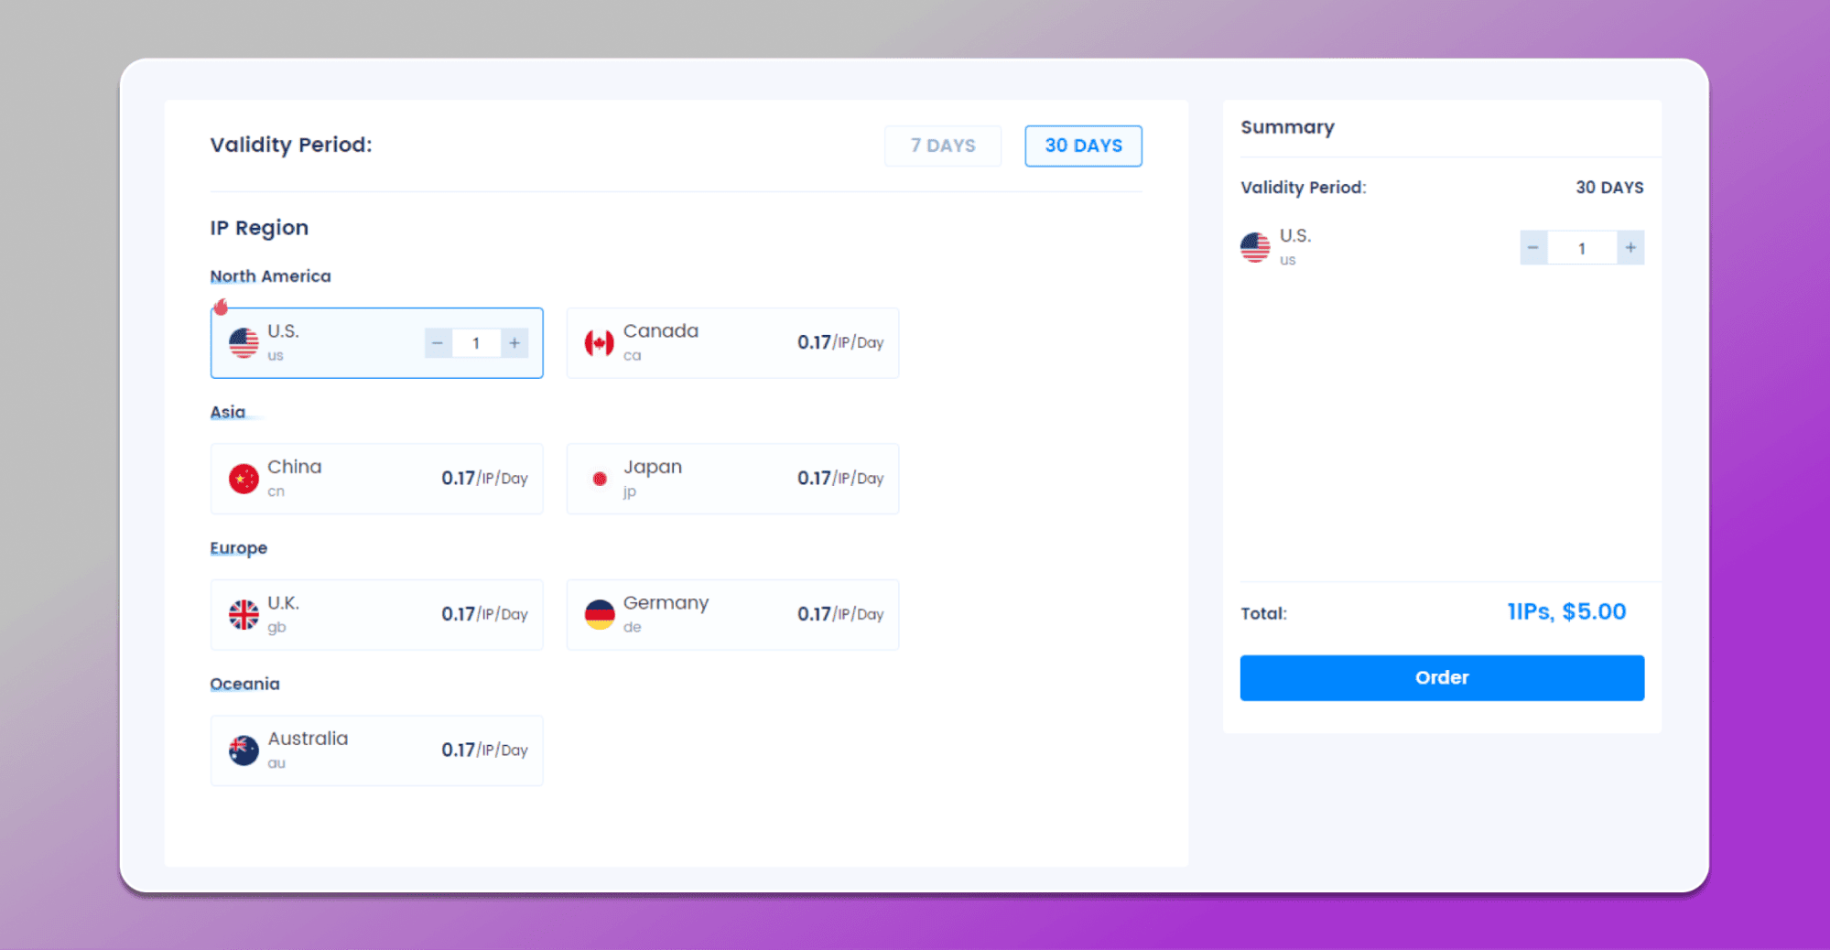The width and height of the screenshot is (1830, 950).
Task: Select the Australia region name
Action: pos(308,739)
